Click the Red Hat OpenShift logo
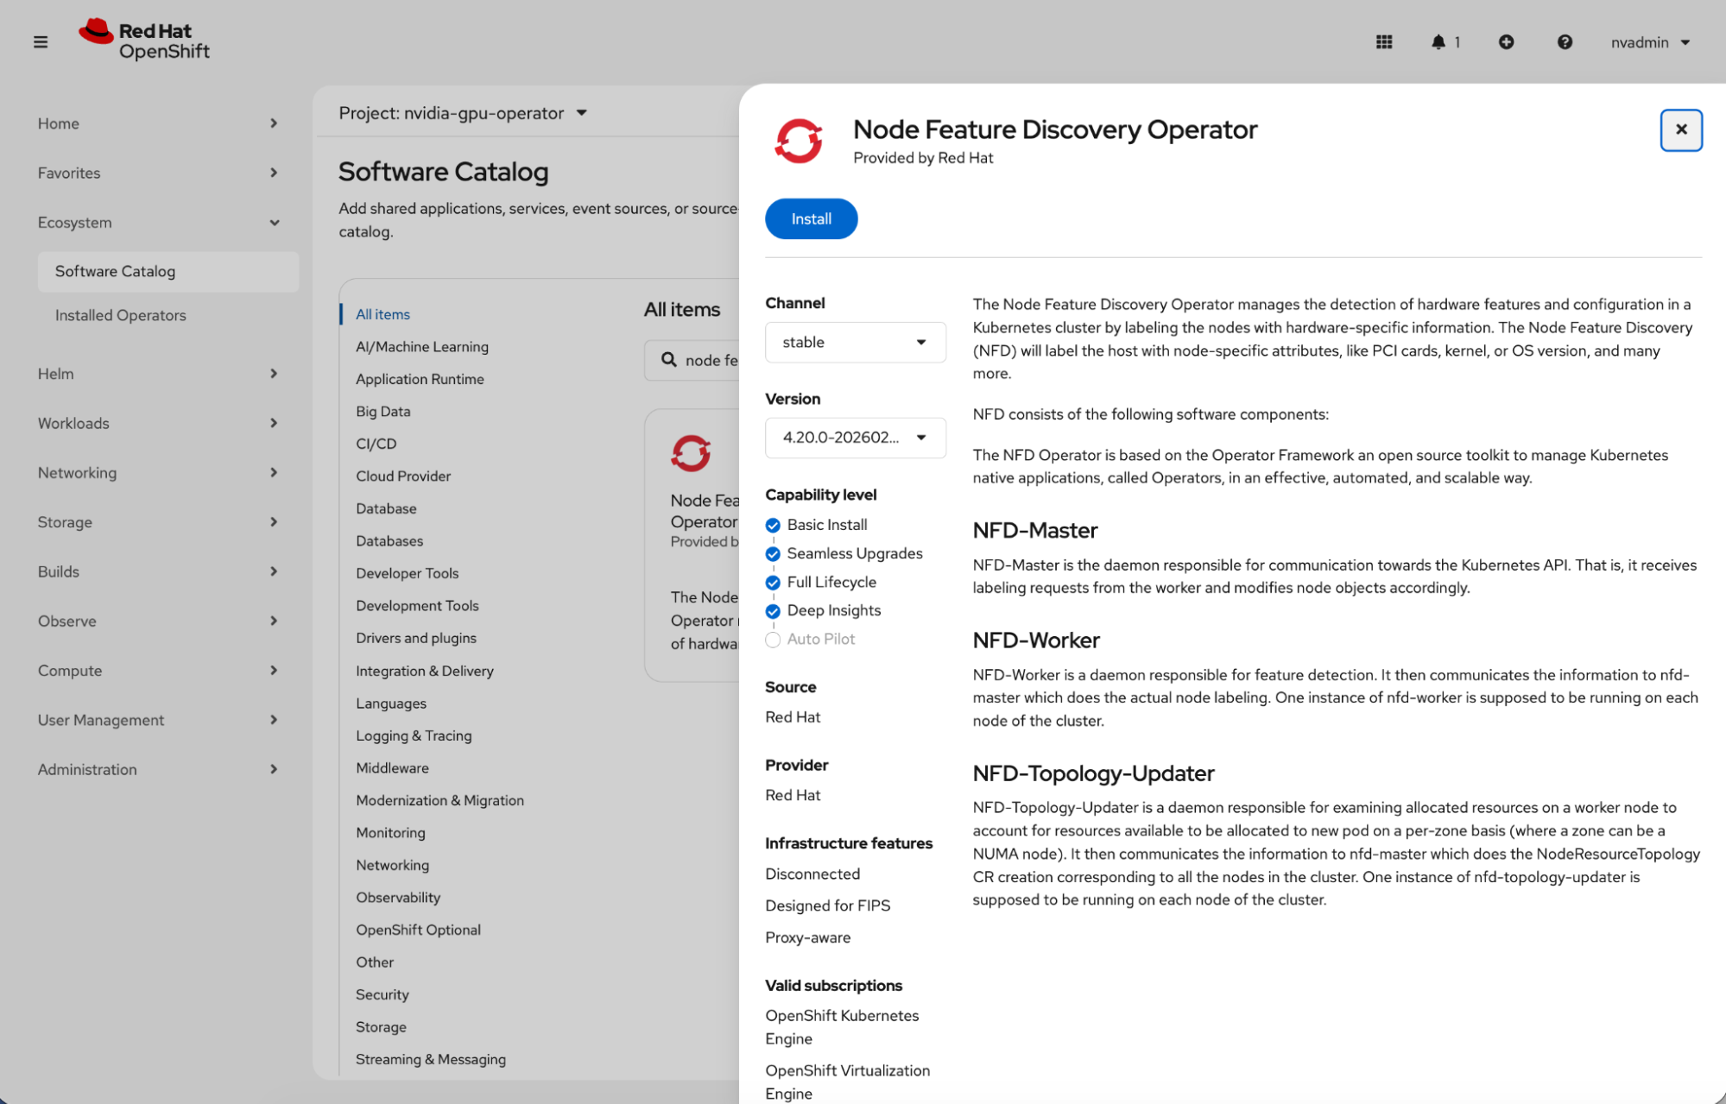Viewport: 1726px width, 1104px height. tap(145, 40)
